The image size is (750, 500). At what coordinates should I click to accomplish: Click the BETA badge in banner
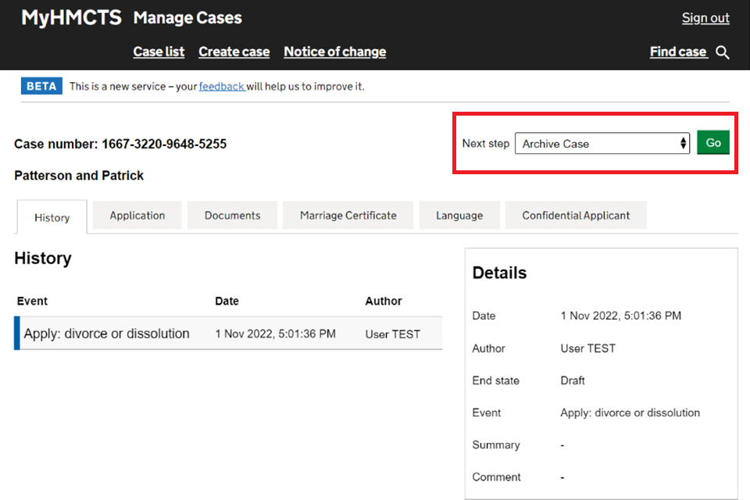click(x=41, y=86)
